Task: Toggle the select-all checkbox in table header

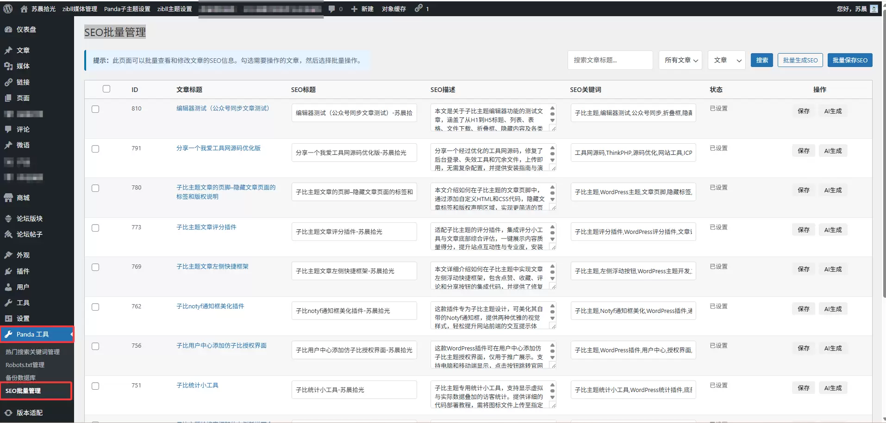Action: pos(106,89)
